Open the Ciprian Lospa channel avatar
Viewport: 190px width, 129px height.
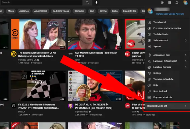[71, 106]
